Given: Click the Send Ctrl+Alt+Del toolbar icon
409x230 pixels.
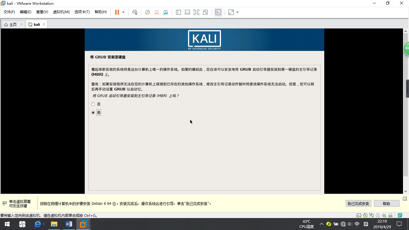Looking at the screenshot, I should pyautogui.click(x=135, y=12).
